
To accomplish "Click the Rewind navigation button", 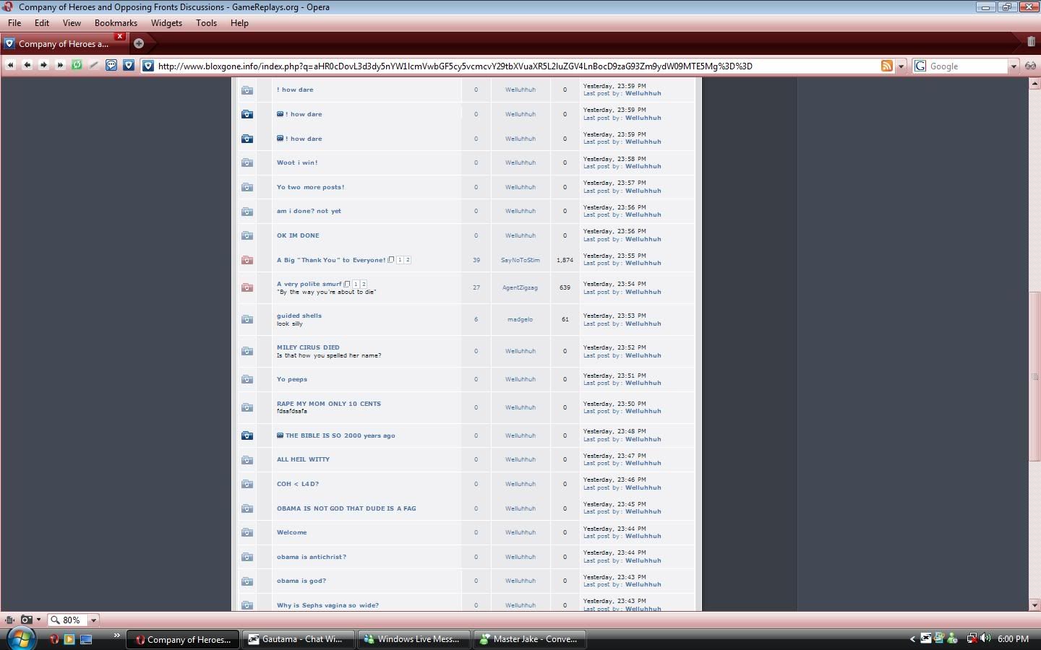I will [10, 65].
